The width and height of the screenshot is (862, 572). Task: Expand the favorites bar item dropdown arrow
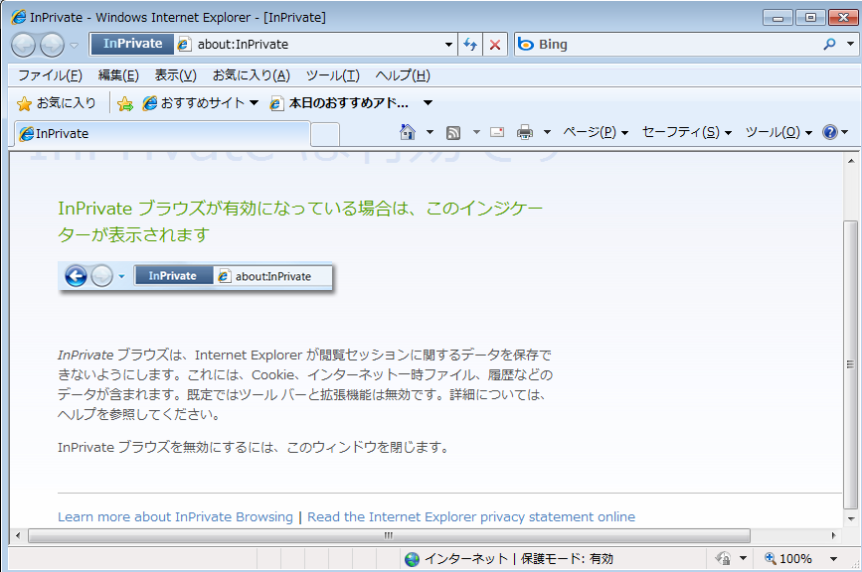(x=428, y=102)
